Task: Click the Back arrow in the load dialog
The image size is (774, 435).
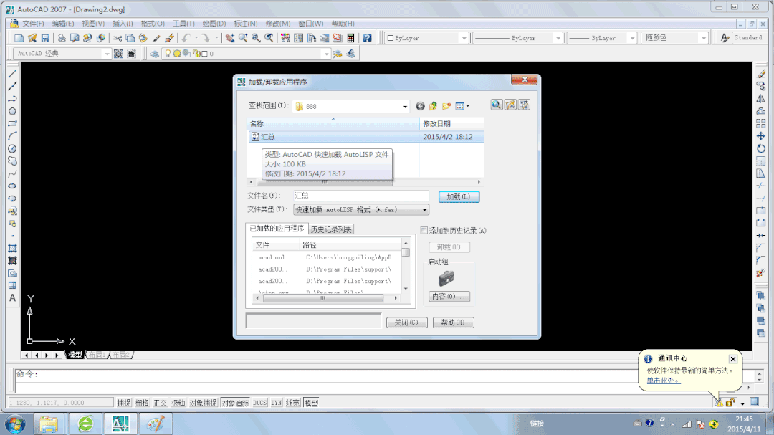Action: click(x=420, y=105)
